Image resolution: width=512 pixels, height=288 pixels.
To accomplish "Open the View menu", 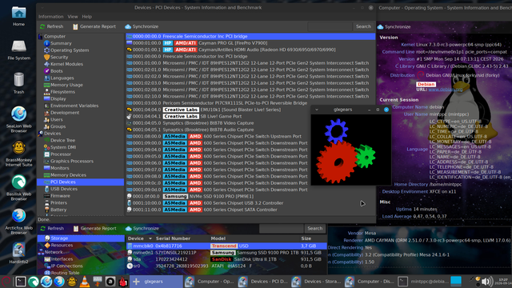I will 73,17.
